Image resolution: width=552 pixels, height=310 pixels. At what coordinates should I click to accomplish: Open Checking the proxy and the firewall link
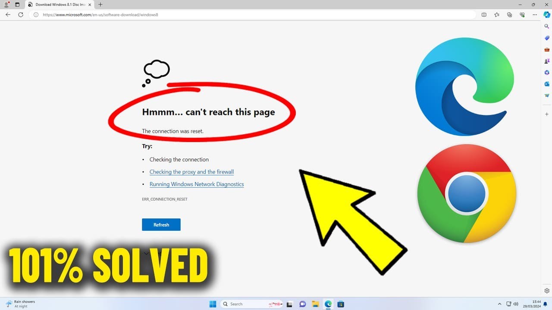(191, 172)
